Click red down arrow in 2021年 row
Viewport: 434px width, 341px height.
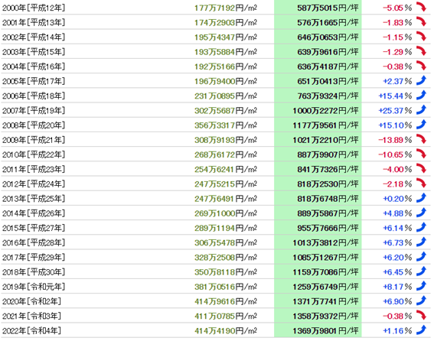[421, 315]
